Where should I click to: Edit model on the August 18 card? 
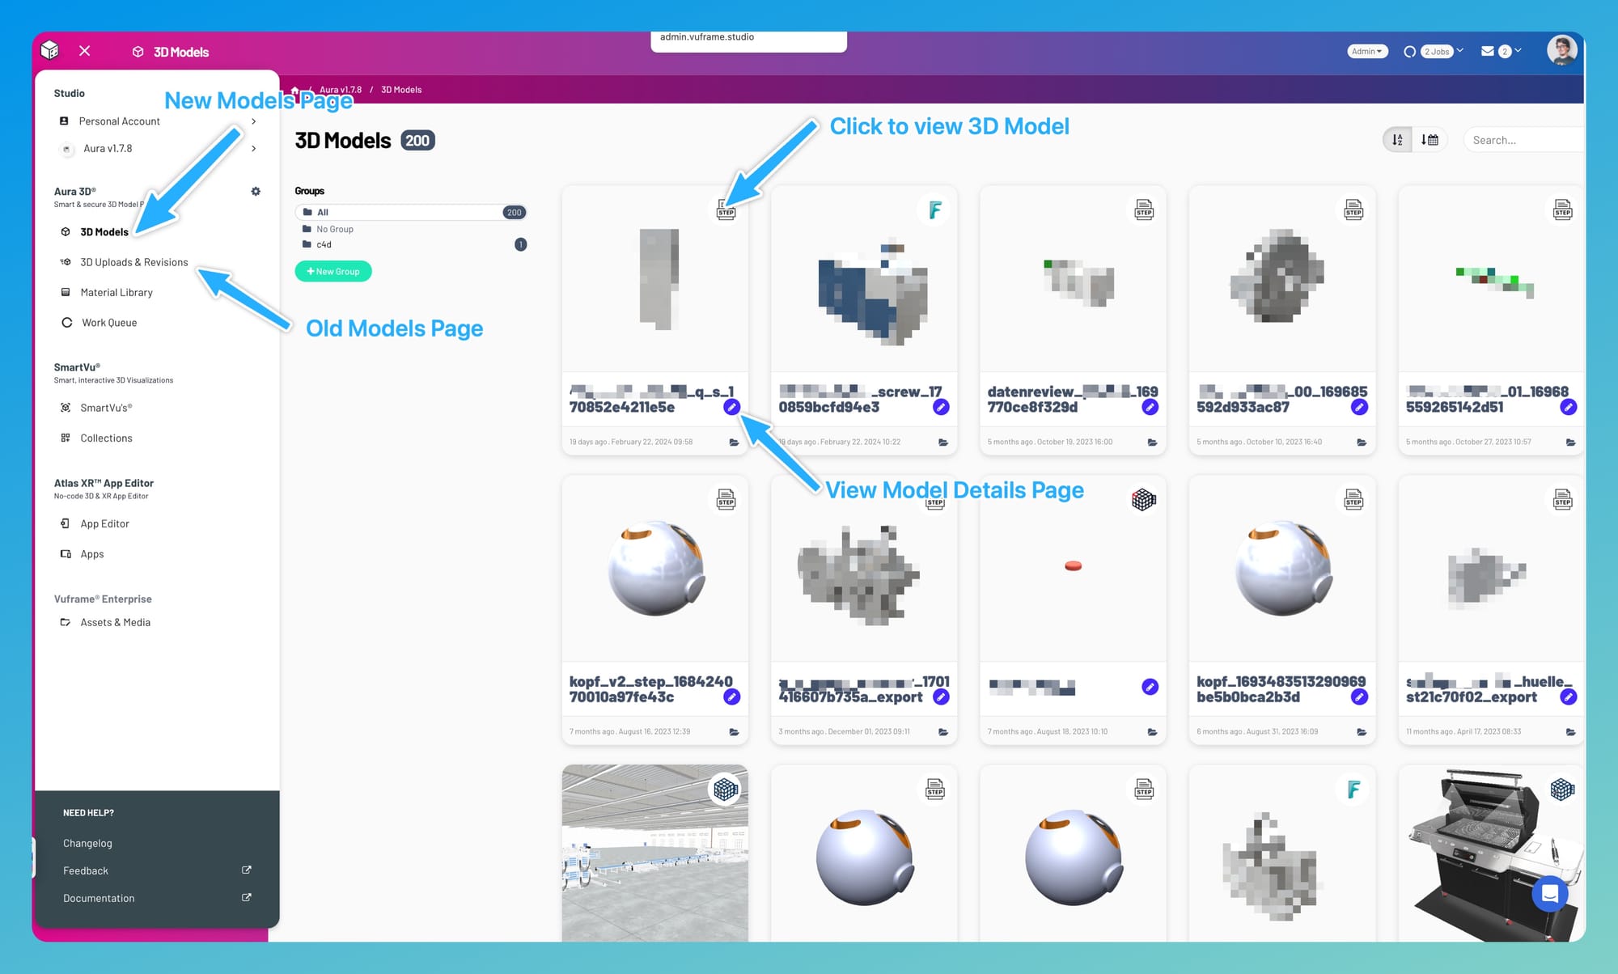click(x=1150, y=687)
